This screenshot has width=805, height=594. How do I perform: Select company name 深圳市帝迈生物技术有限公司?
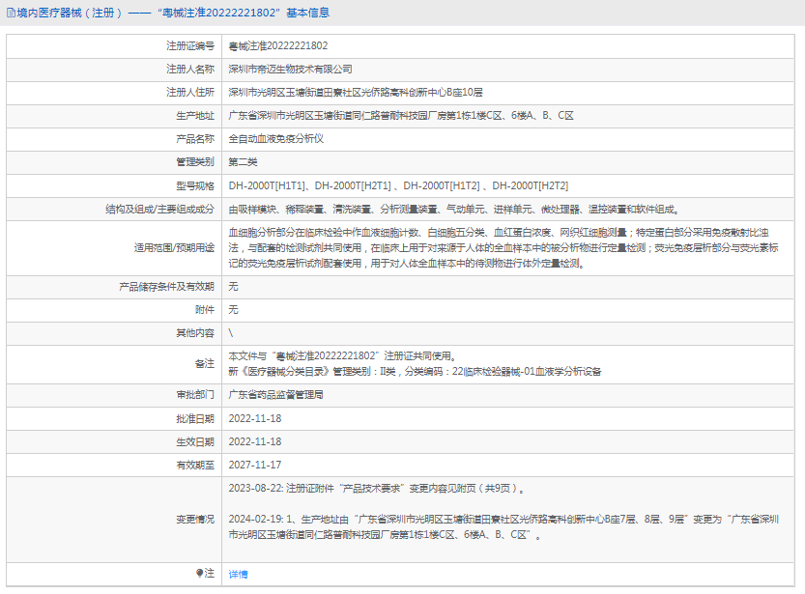[x=290, y=70]
